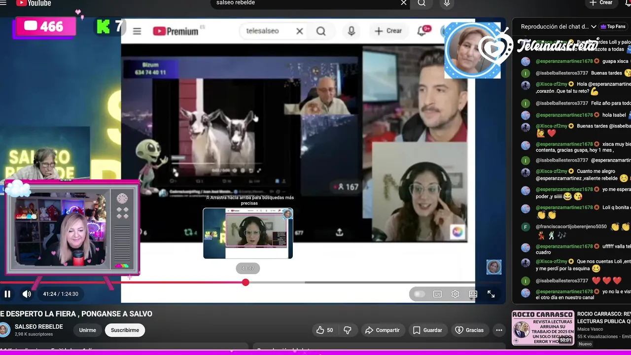Like the video showing 50 likes
This screenshot has width=631, height=355.
coord(324,330)
